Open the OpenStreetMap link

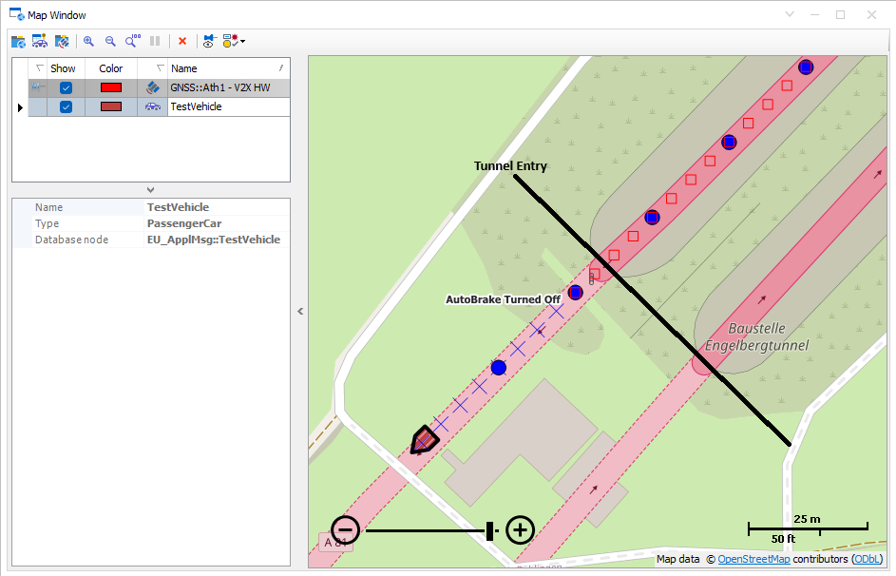753,559
